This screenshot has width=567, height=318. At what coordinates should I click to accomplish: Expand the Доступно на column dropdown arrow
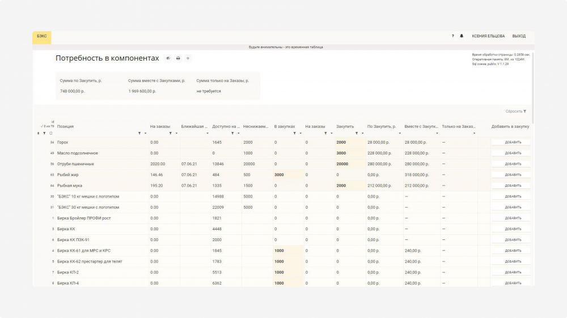(x=239, y=133)
